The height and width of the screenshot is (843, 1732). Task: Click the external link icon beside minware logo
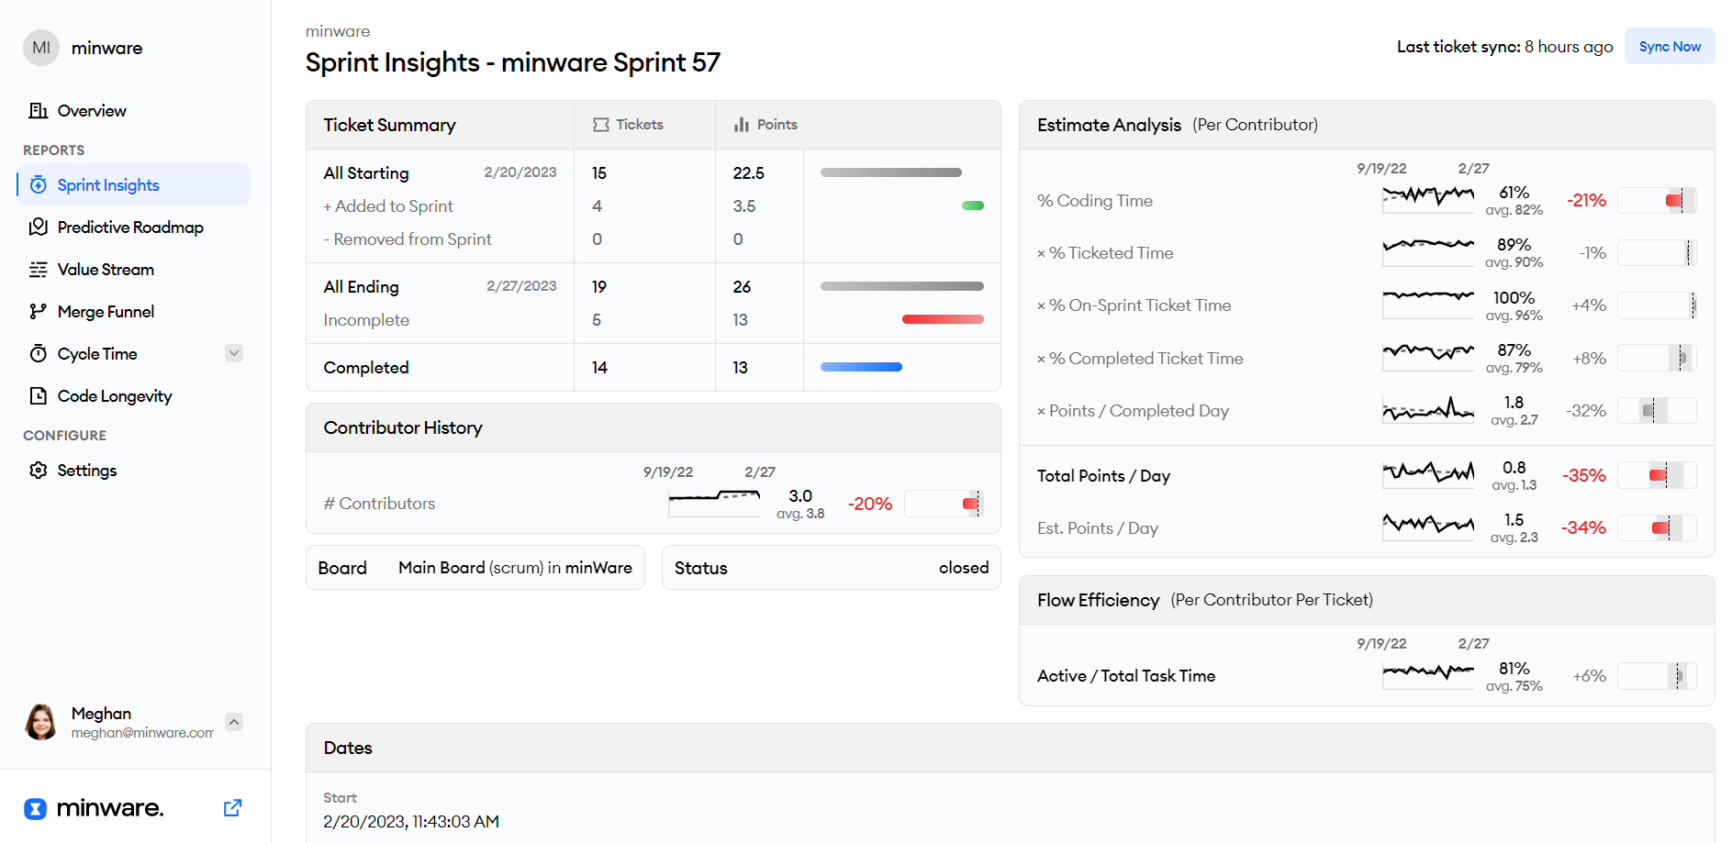click(231, 807)
